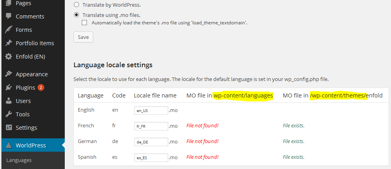Click the Locale file name column header

[x=155, y=96]
